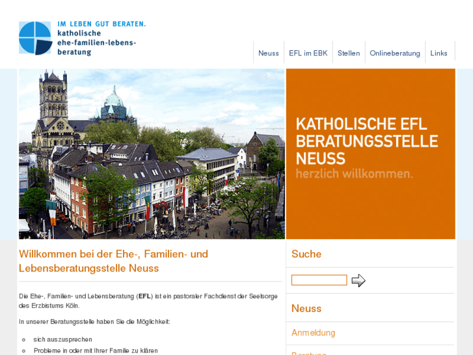
Task: Click the Willkommen page heading
Action: pos(113,261)
